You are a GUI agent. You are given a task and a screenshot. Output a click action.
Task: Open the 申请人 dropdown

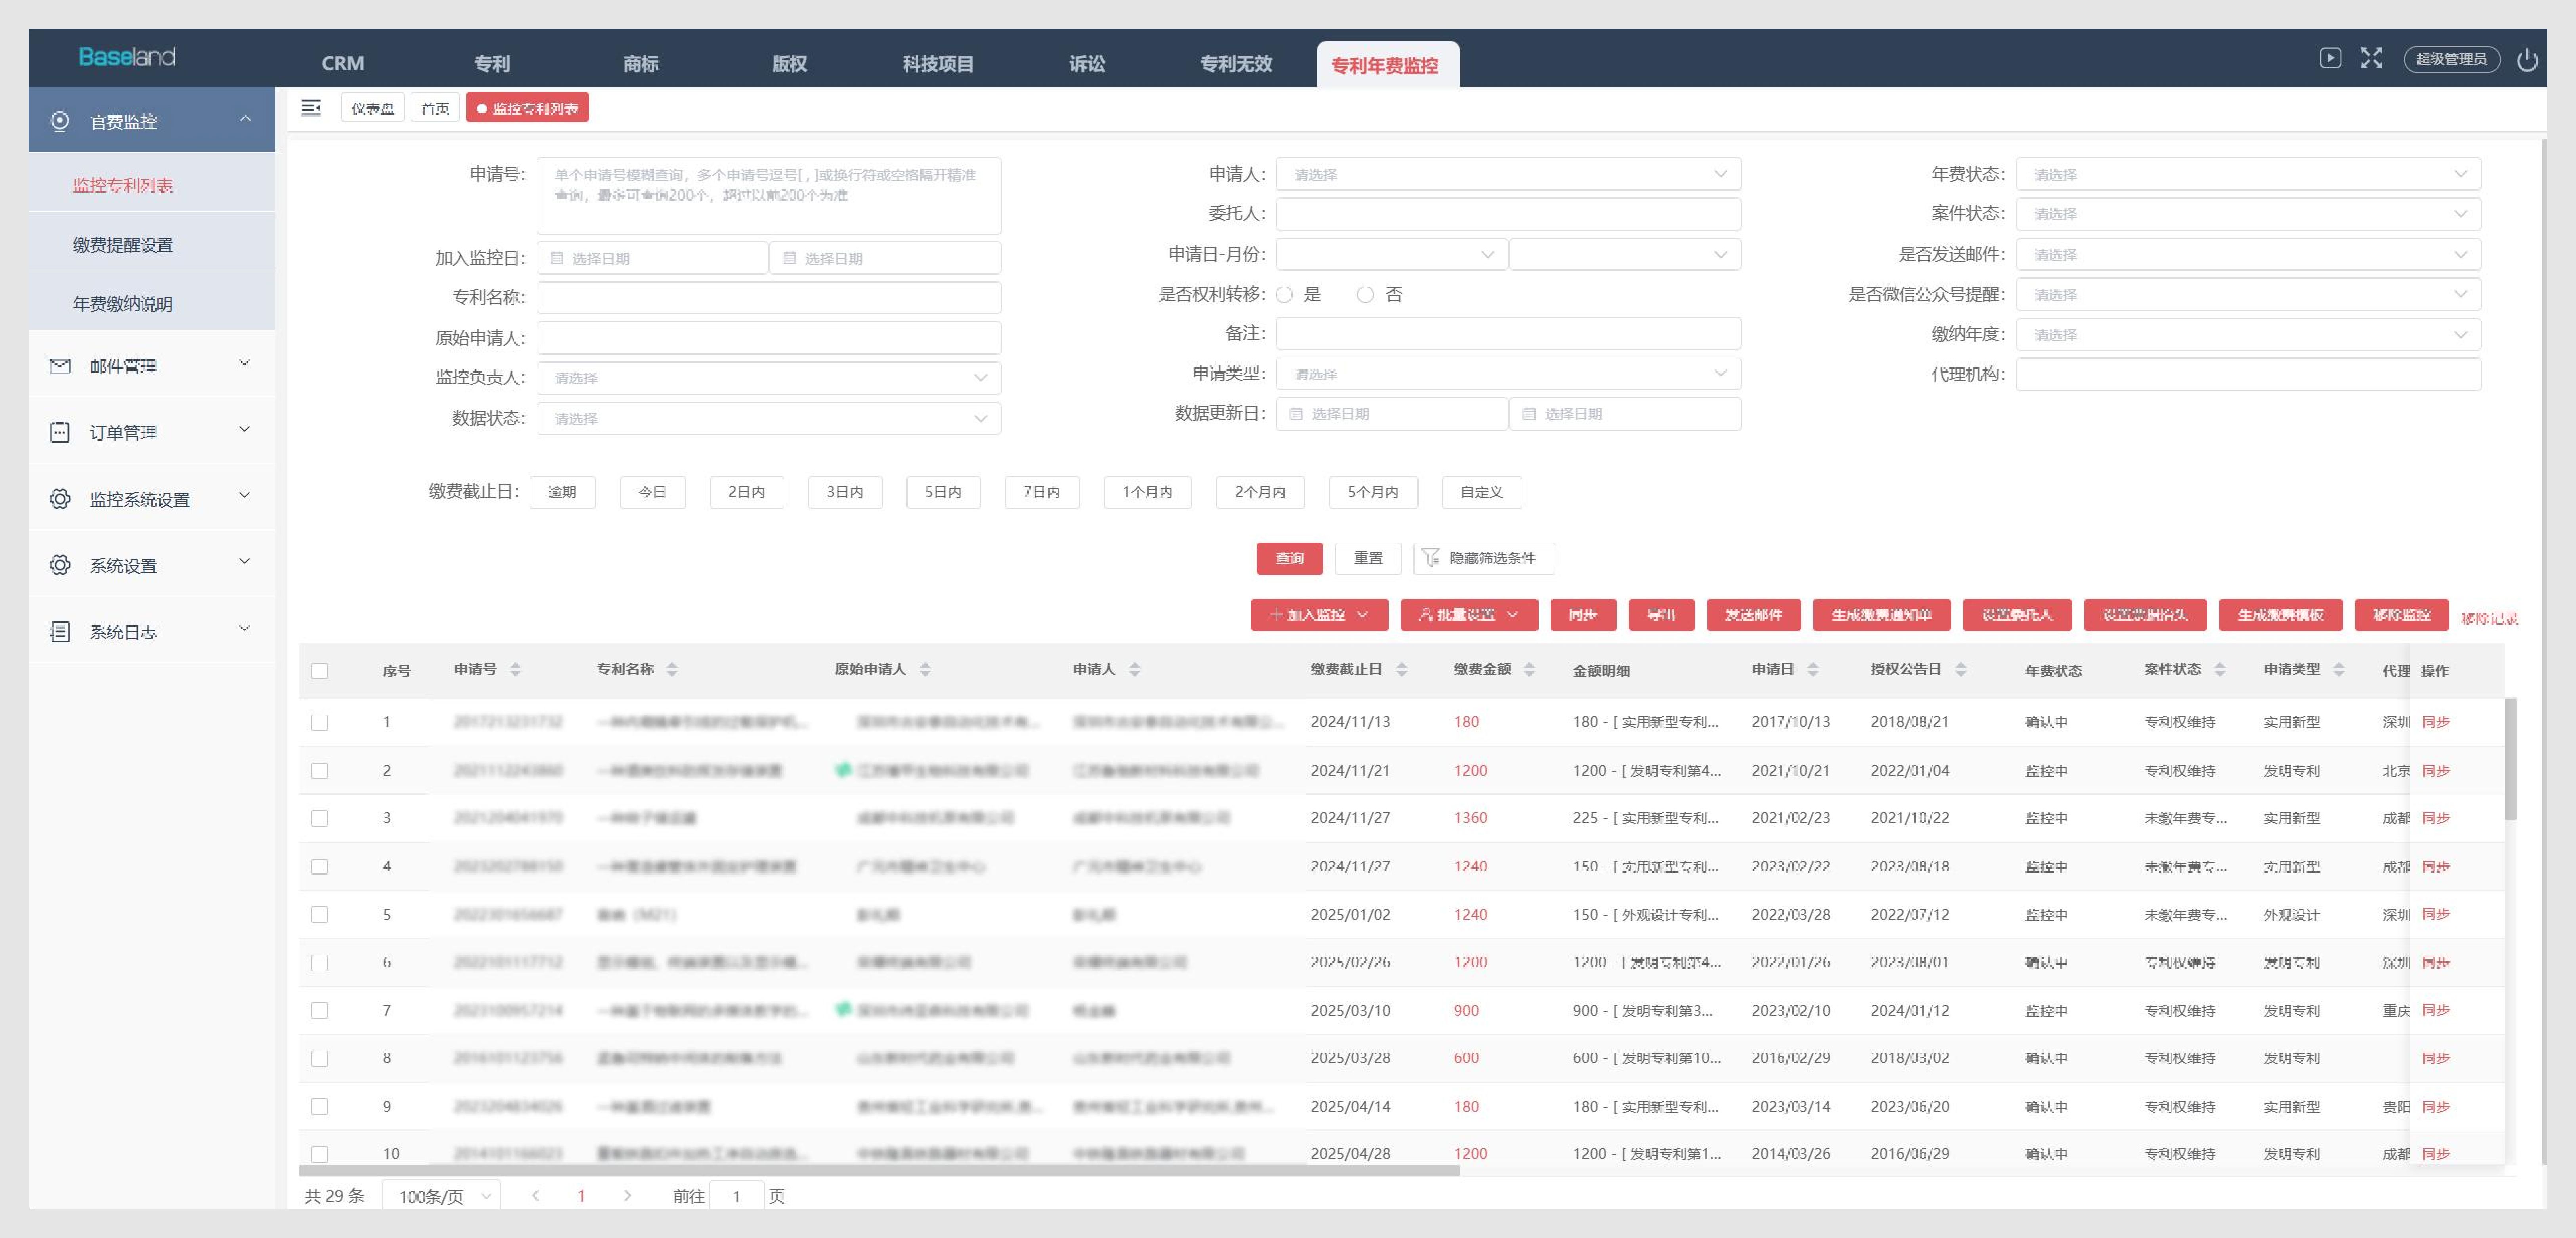[x=1508, y=174]
